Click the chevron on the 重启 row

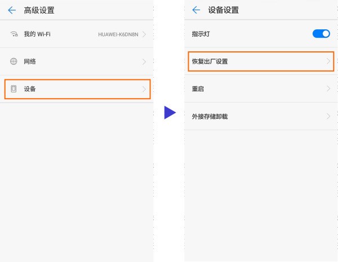[328, 89]
